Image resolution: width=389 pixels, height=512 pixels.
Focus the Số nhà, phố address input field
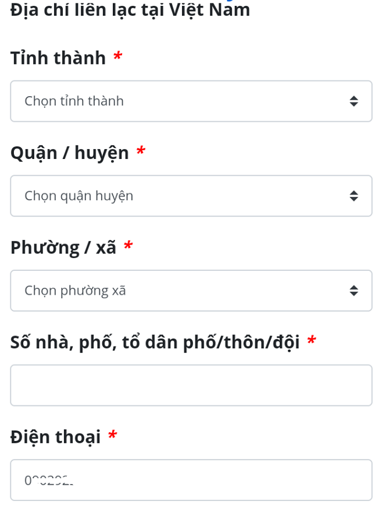tap(191, 385)
